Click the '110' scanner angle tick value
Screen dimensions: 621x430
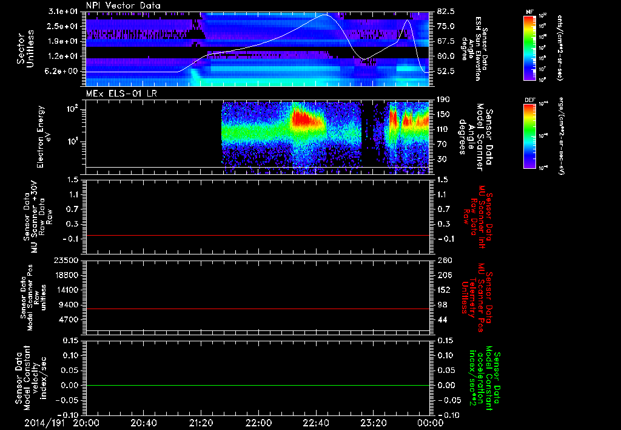(x=443, y=129)
